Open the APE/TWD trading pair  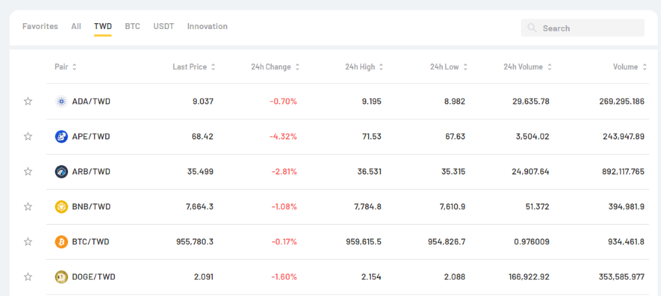click(91, 137)
